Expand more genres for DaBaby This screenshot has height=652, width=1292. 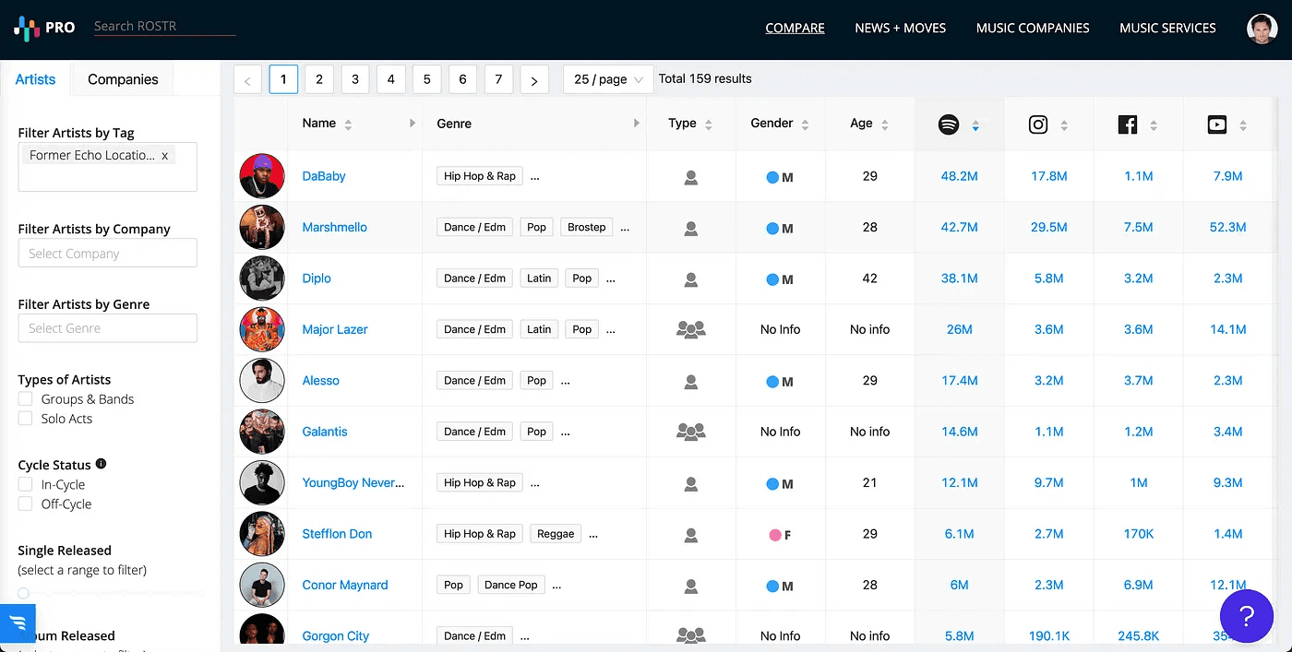[x=535, y=176]
